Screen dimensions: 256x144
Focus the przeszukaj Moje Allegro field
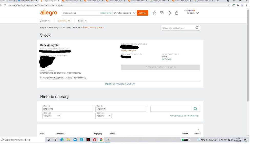tap(178, 28)
